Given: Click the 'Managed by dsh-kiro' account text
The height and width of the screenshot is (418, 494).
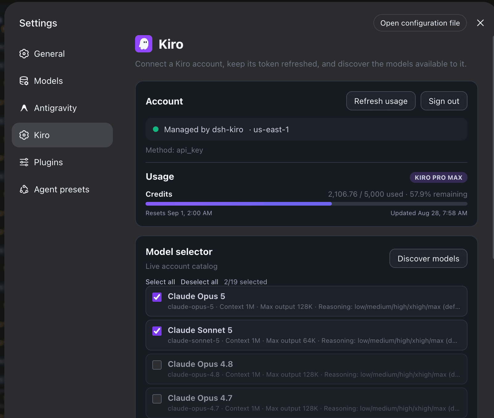Looking at the screenshot, I should (x=204, y=129).
